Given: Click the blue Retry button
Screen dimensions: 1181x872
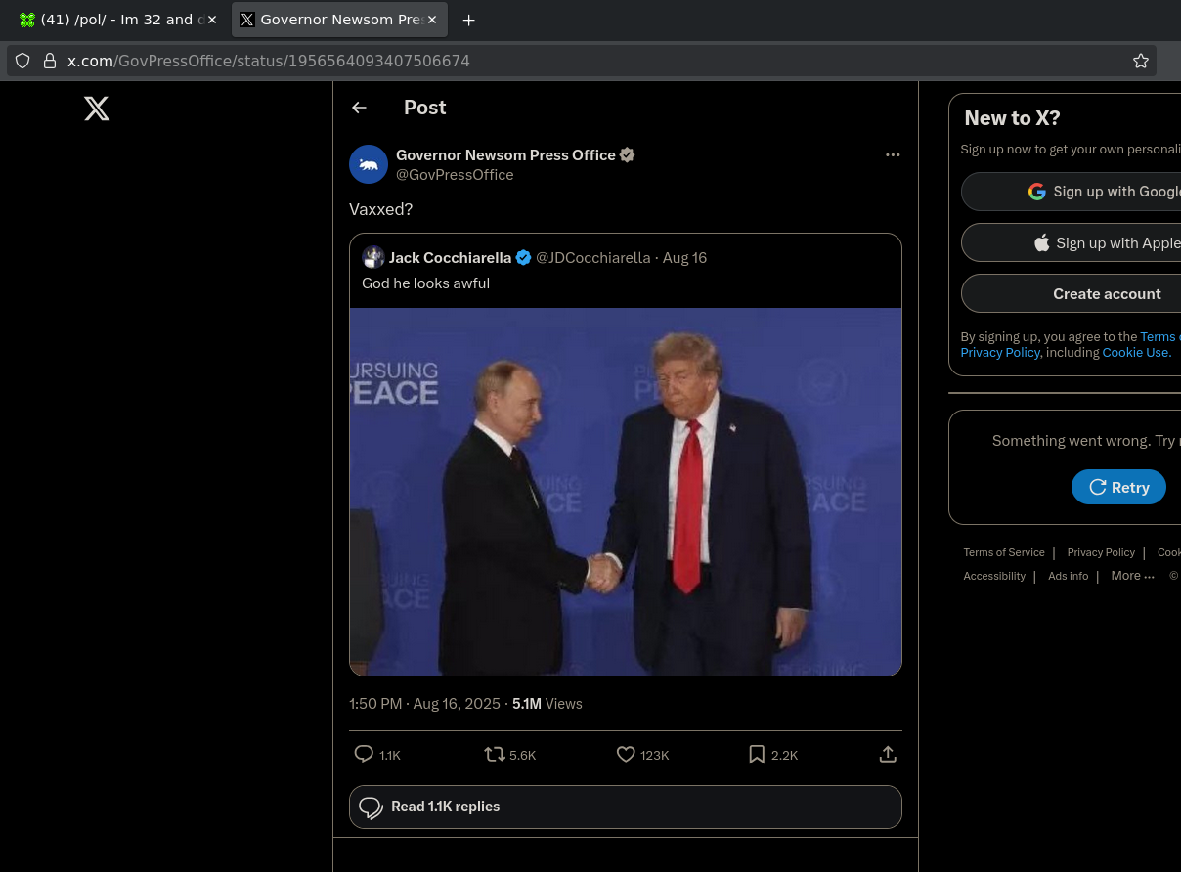Looking at the screenshot, I should pos(1118,487).
